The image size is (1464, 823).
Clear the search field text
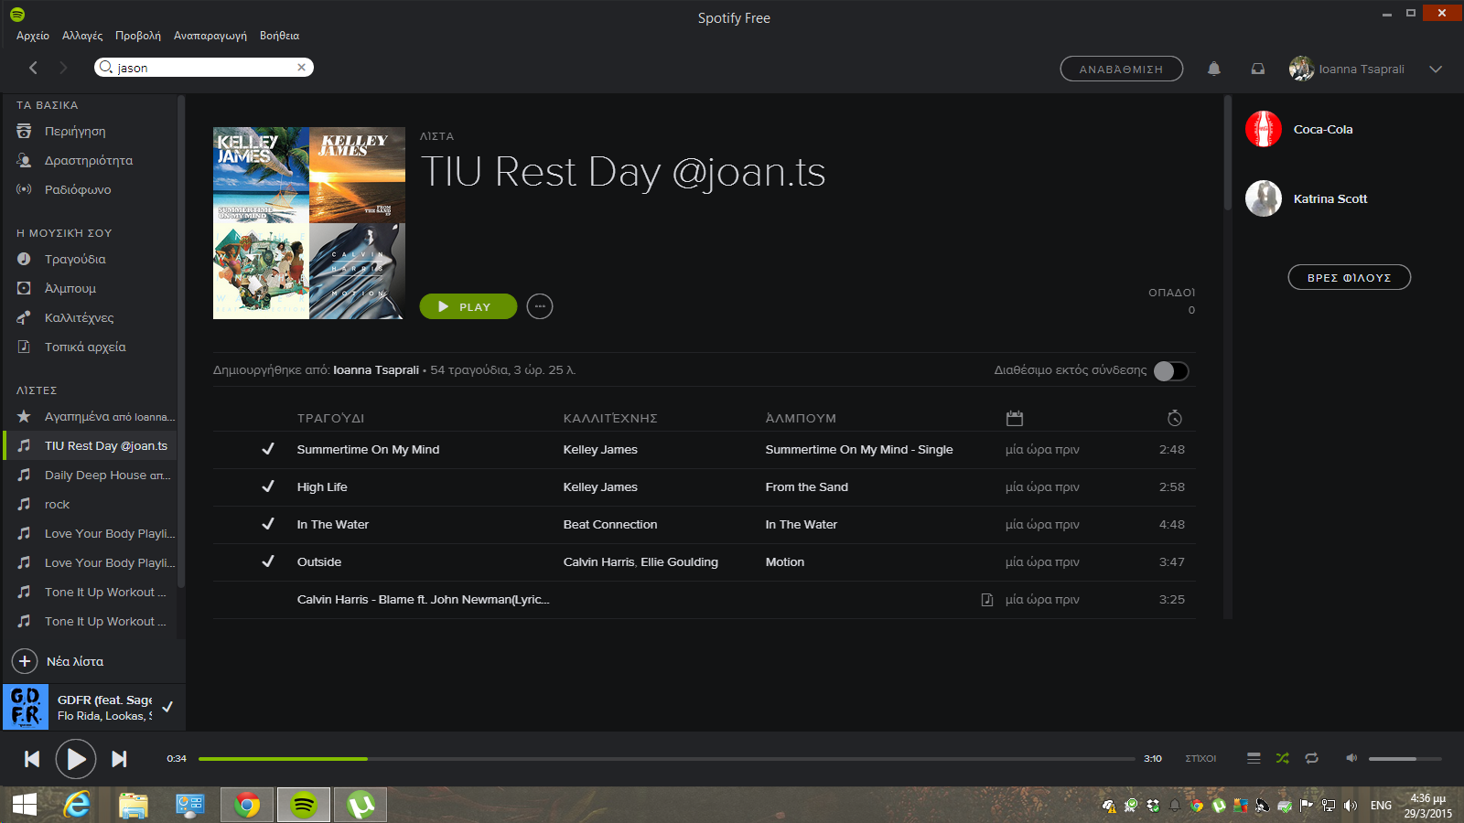pos(302,68)
